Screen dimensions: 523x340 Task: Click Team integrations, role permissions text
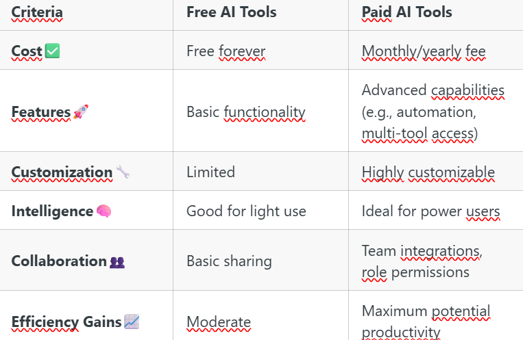point(422,262)
